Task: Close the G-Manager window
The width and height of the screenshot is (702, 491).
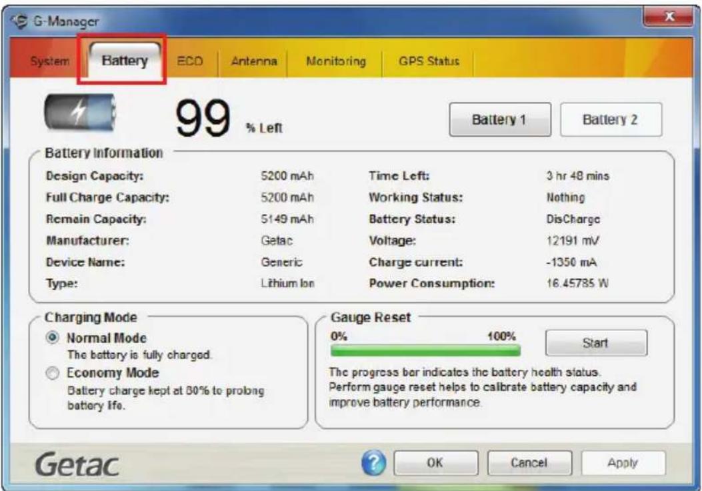Action: click(x=669, y=17)
